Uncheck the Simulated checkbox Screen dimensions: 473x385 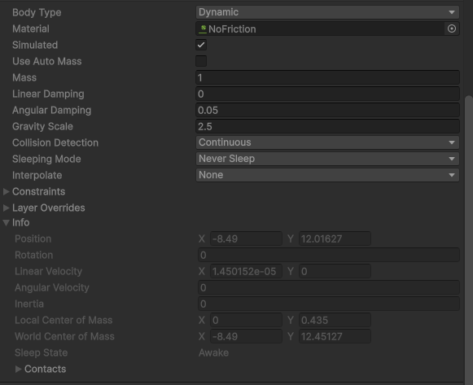[x=201, y=45]
